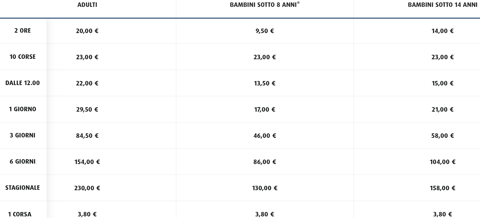Select the 1 CORSA row label
This screenshot has height=218, width=480.
pyautogui.click(x=20, y=214)
